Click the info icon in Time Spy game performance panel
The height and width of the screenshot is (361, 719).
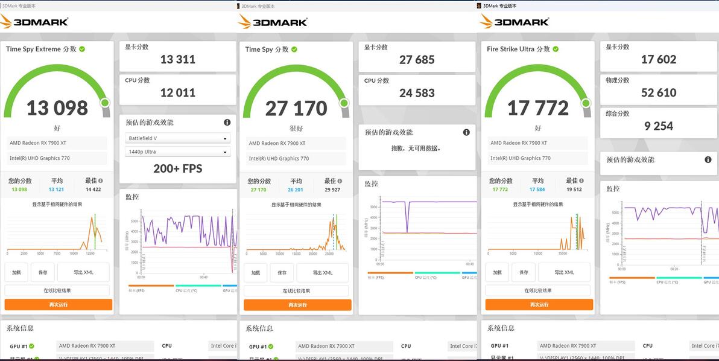[466, 132]
